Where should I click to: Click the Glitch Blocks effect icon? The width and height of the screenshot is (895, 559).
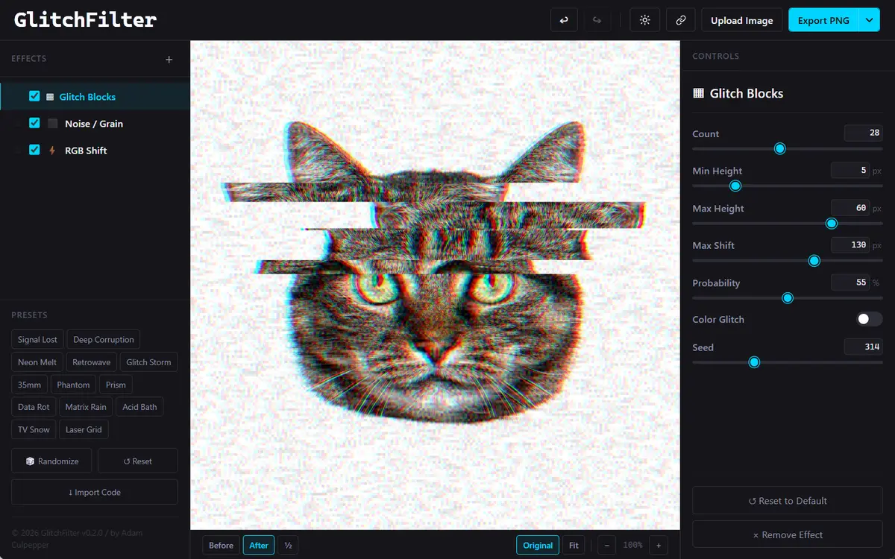(50, 97)
